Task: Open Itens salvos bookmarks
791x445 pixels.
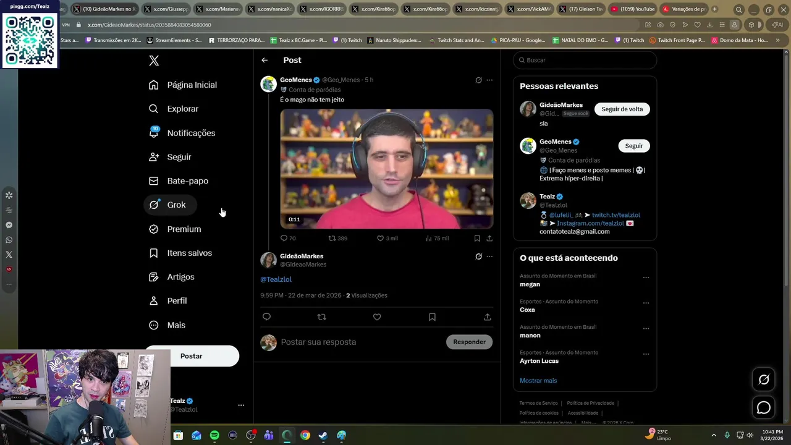Action: (x=180, y=253)
